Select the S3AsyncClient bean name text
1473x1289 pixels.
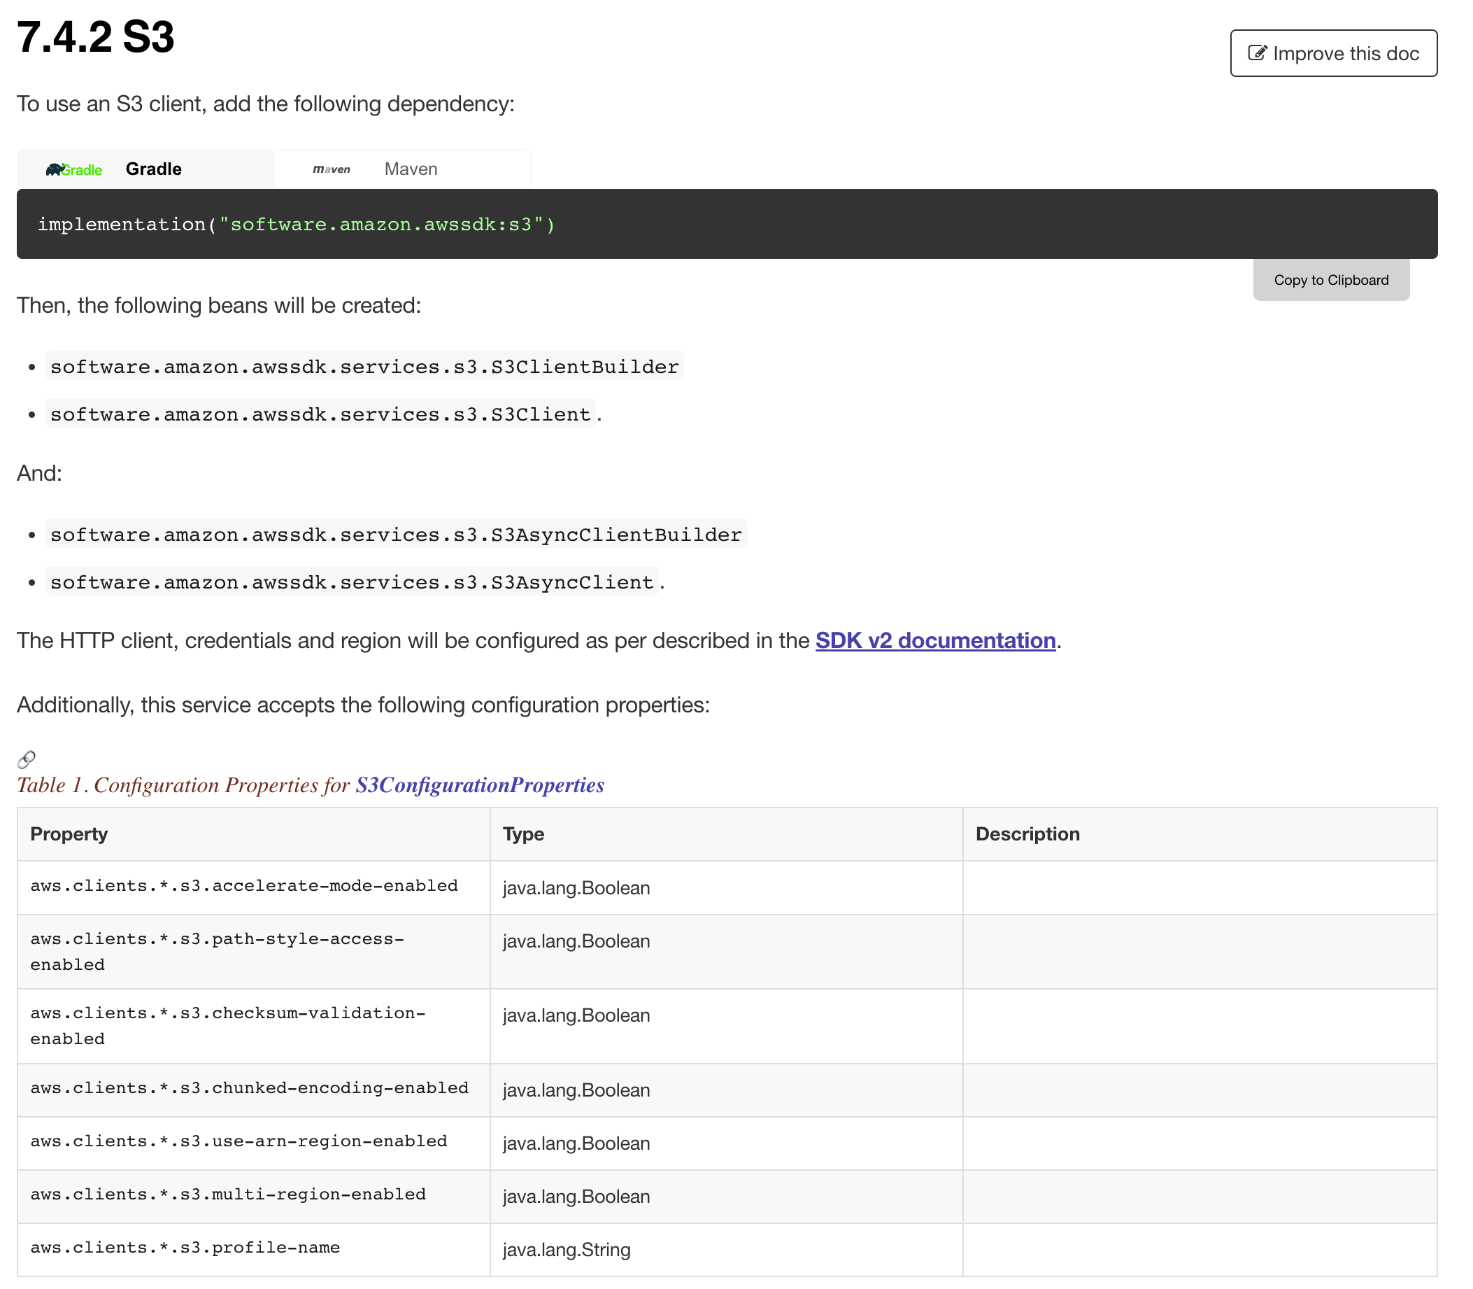tap(352, 583)
